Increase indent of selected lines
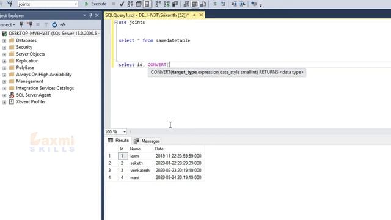The height and width of the screenshot is (220, 391). coord(243,4)
